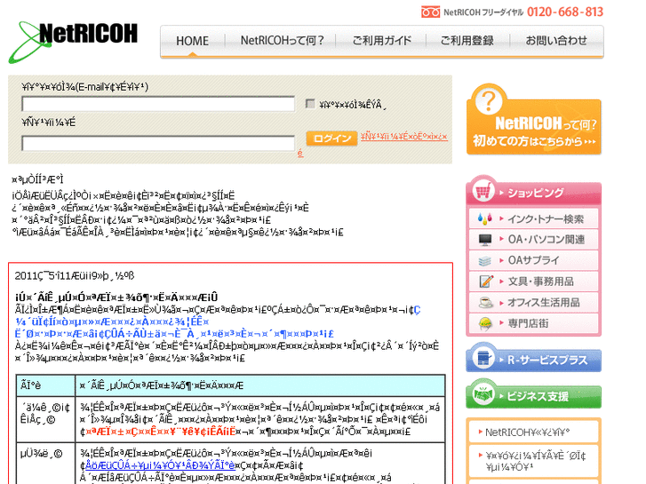Click the monitor icon for OA・パソコン関連
This screenshot has width=646, height=484.
pos(485,240)
